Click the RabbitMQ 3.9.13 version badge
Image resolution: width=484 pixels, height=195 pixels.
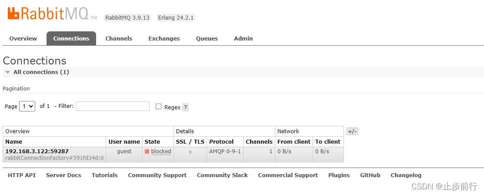(127, 17)
